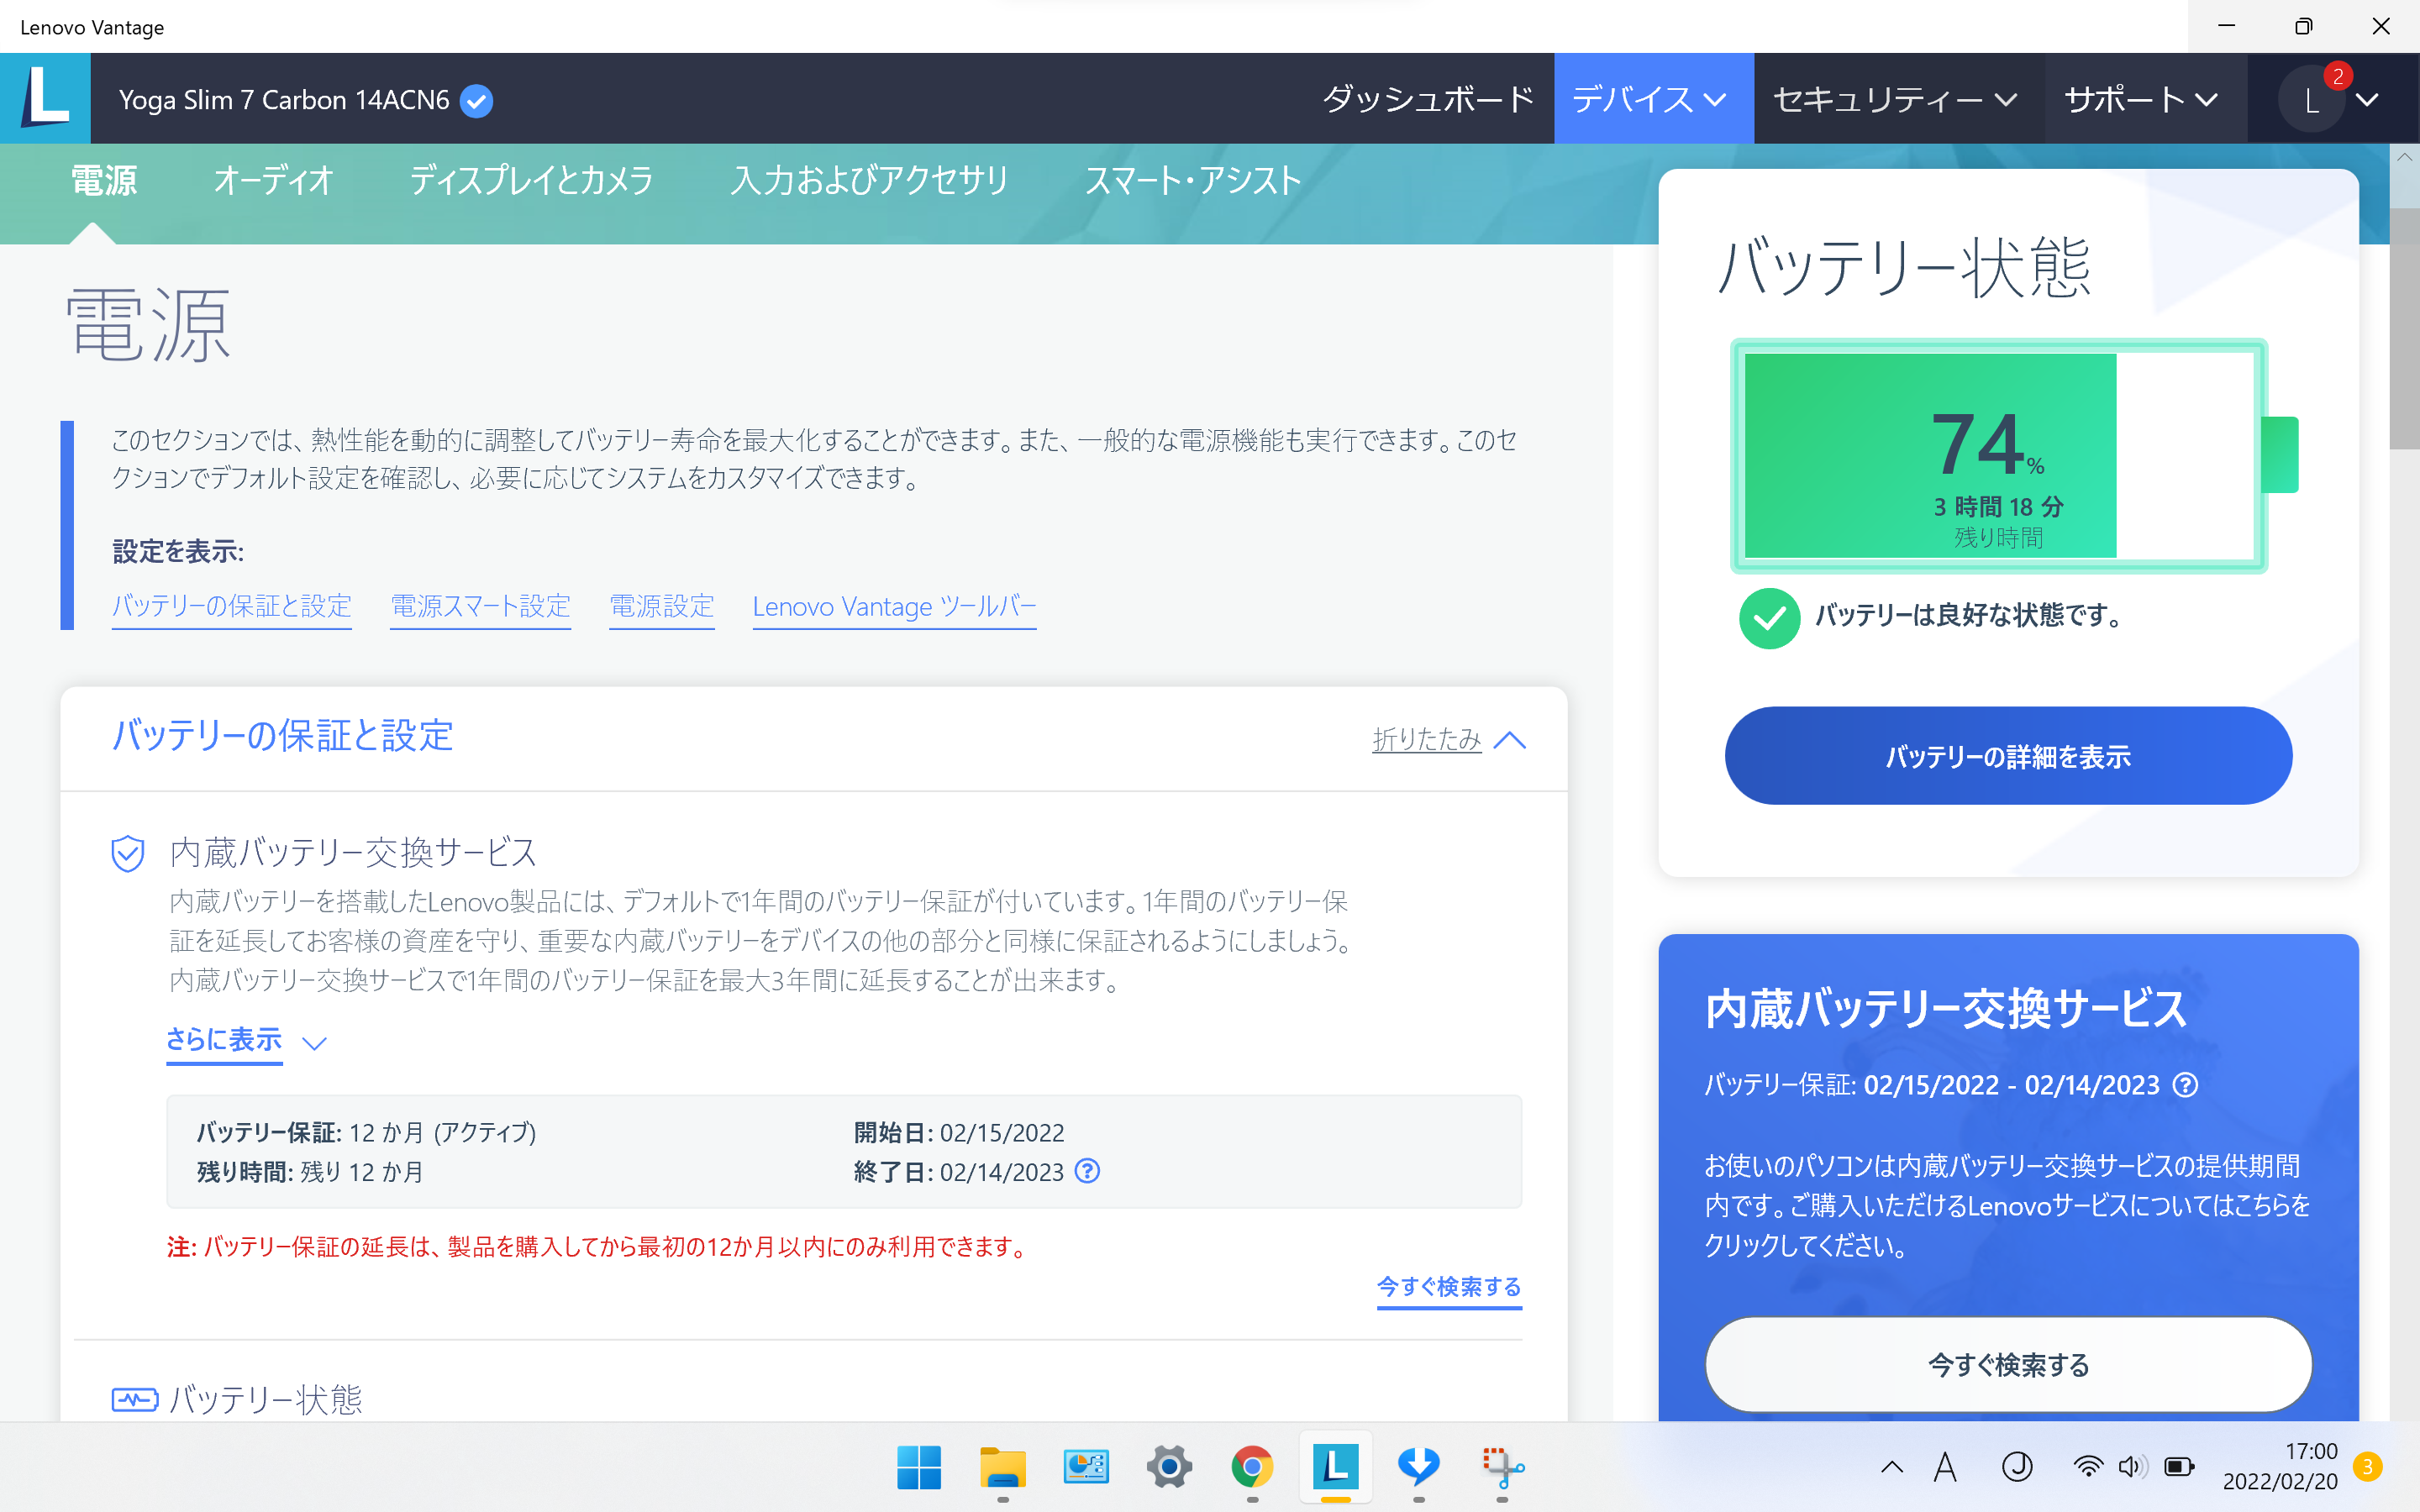Click Lenovo Vantage icon in taskbar
Screen dimensions: 2420x1512
pyautogui.click(x=1336, y=1467)
